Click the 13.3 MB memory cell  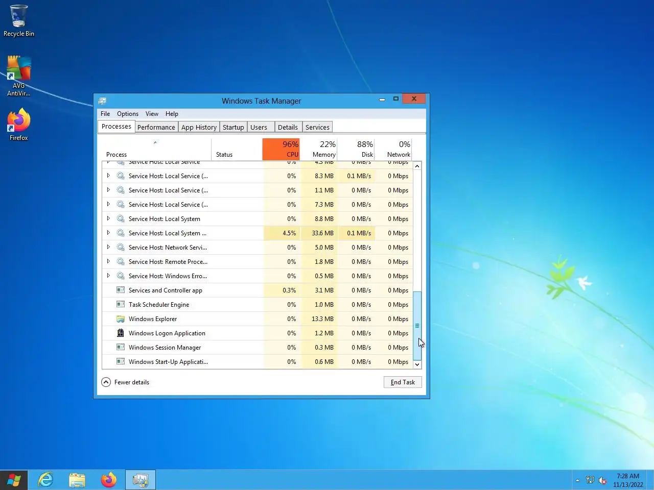coord(319,318)
